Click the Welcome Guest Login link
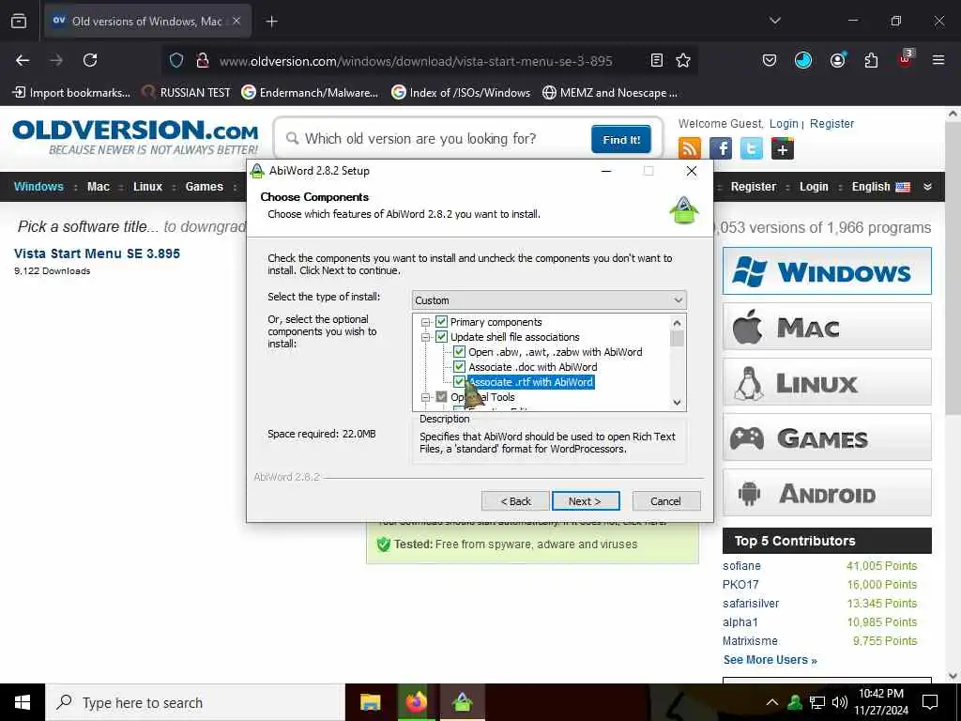The width and height of the screenshot is (961, 721). point(784,123)
